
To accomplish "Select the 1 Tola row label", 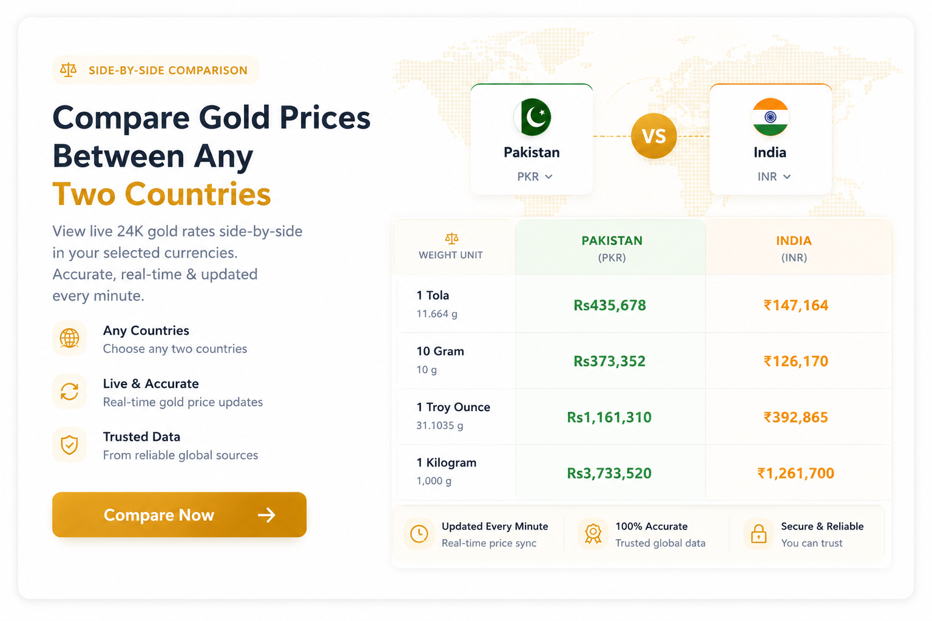I will click(433, 295).
